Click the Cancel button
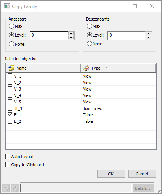 [x=142, y=174]
